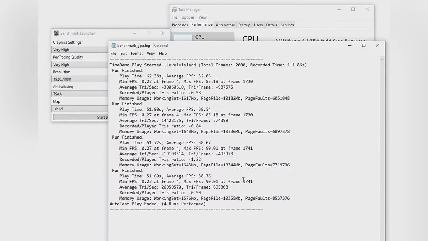Image resolution: width=428 pixels, height=241 pixels.
Task: Click the Notepad document icon in title bar
Action: tap(113, 45)
